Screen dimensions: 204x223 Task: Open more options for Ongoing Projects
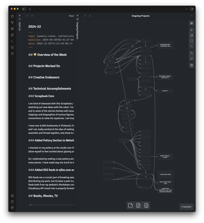[191, 16]
